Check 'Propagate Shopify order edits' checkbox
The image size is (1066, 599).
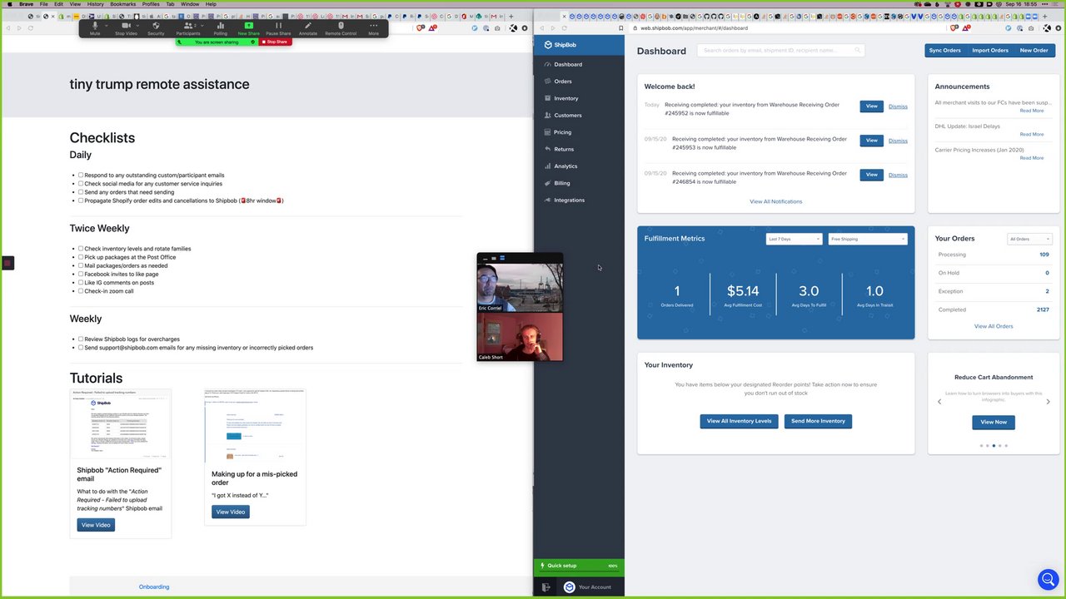coord(81,200)
